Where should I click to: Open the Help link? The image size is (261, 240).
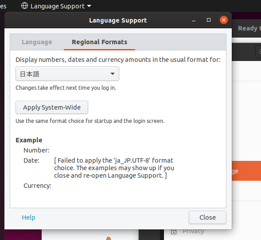(x=28, y=217)
